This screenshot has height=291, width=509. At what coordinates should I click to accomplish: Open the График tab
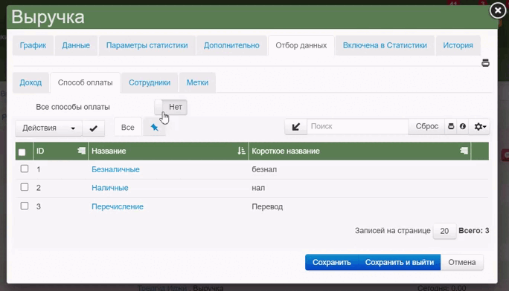tap(33, 45)
